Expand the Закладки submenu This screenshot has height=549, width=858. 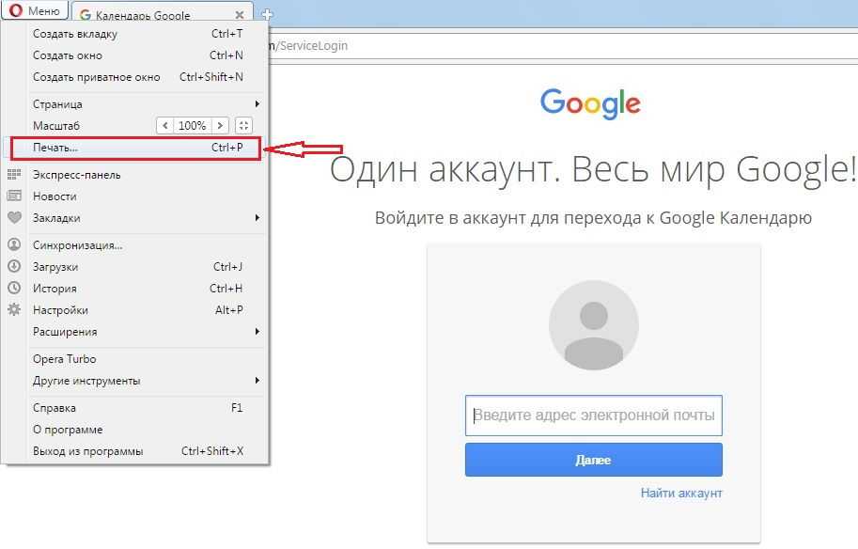[x=56, y=218]
